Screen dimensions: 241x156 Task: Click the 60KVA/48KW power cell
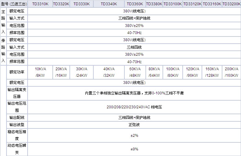[x=135, y=72]
